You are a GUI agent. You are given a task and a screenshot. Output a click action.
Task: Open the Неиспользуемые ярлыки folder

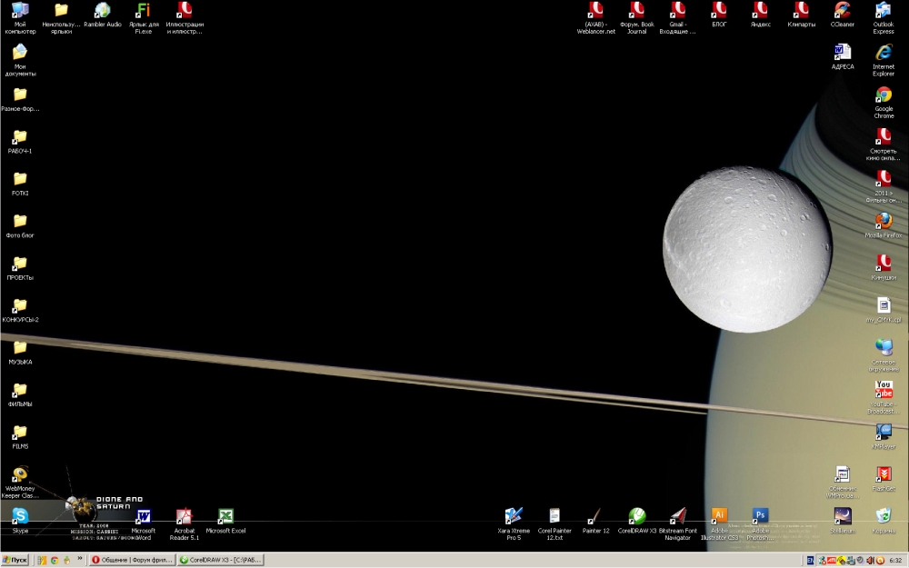[62, 17]
